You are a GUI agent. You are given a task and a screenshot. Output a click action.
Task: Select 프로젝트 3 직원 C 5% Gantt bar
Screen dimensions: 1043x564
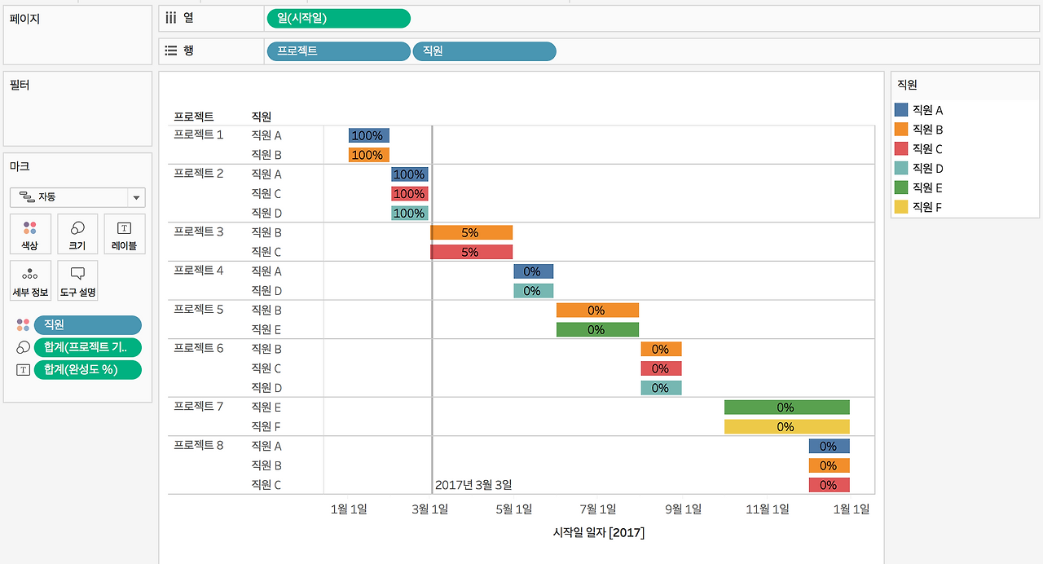point(472,252)
